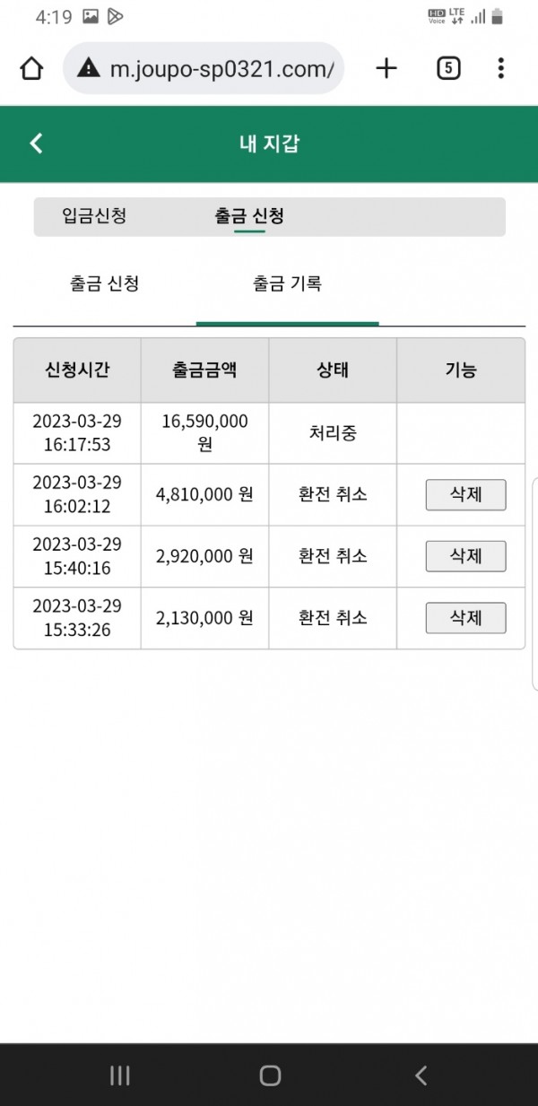Tap the address bar URL field
Screen dimensions: 538x1106
pos(221,69)
